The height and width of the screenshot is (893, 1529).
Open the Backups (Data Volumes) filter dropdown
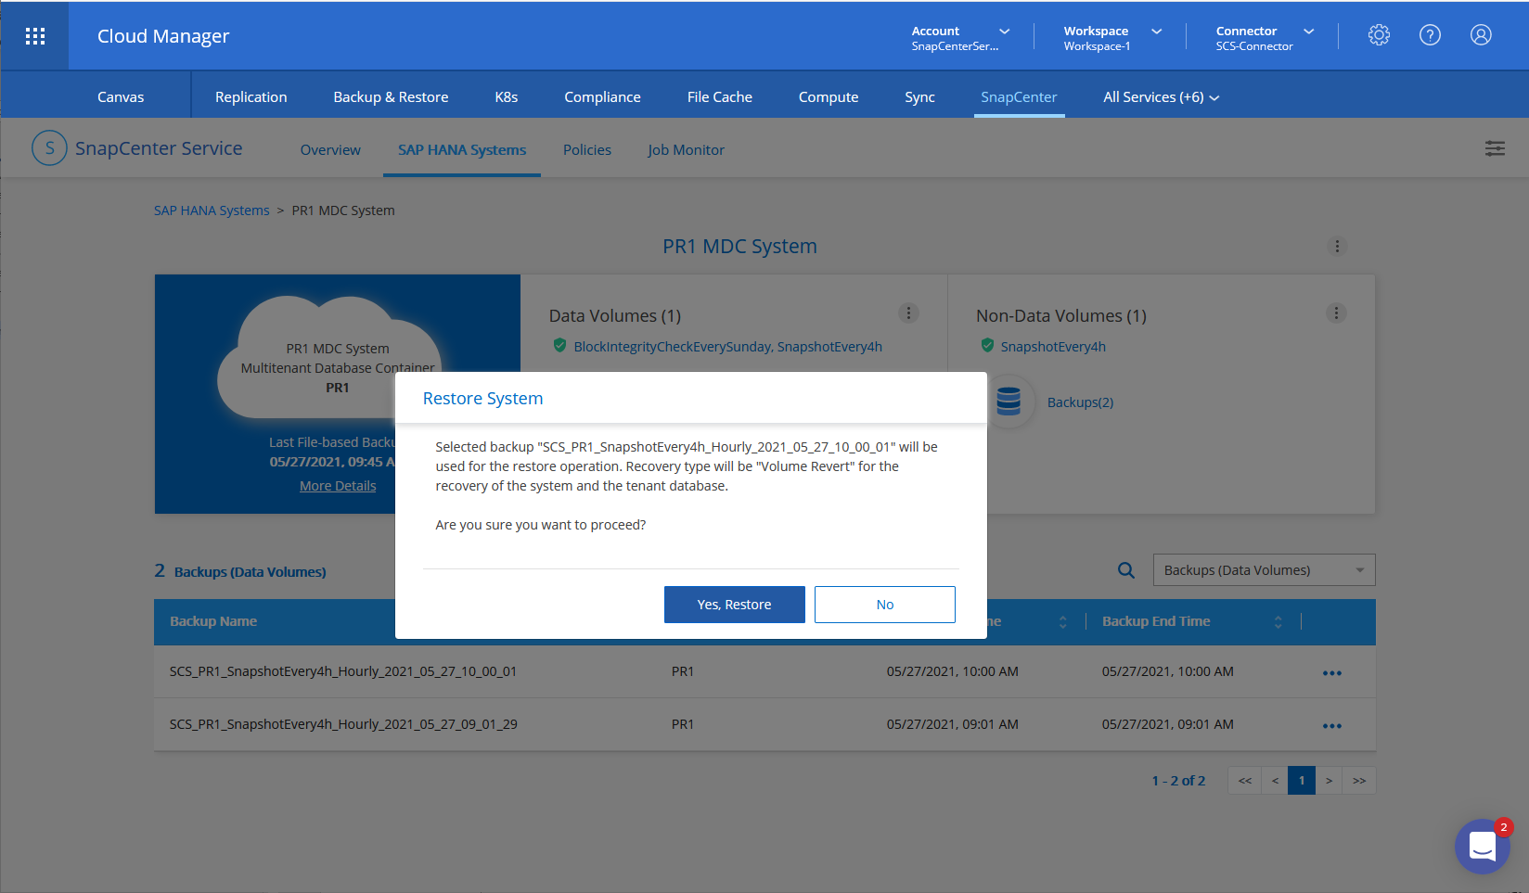click(x=1264, y=570)
